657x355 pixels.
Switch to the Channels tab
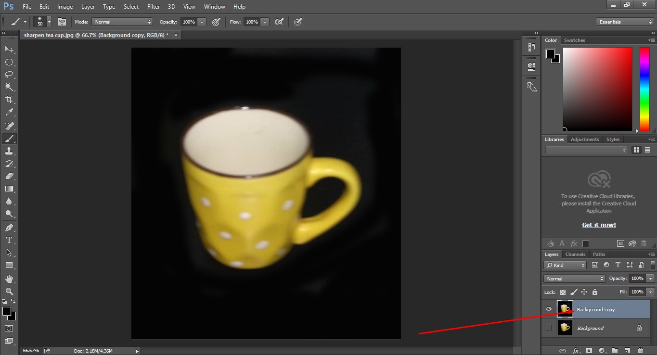575,254
